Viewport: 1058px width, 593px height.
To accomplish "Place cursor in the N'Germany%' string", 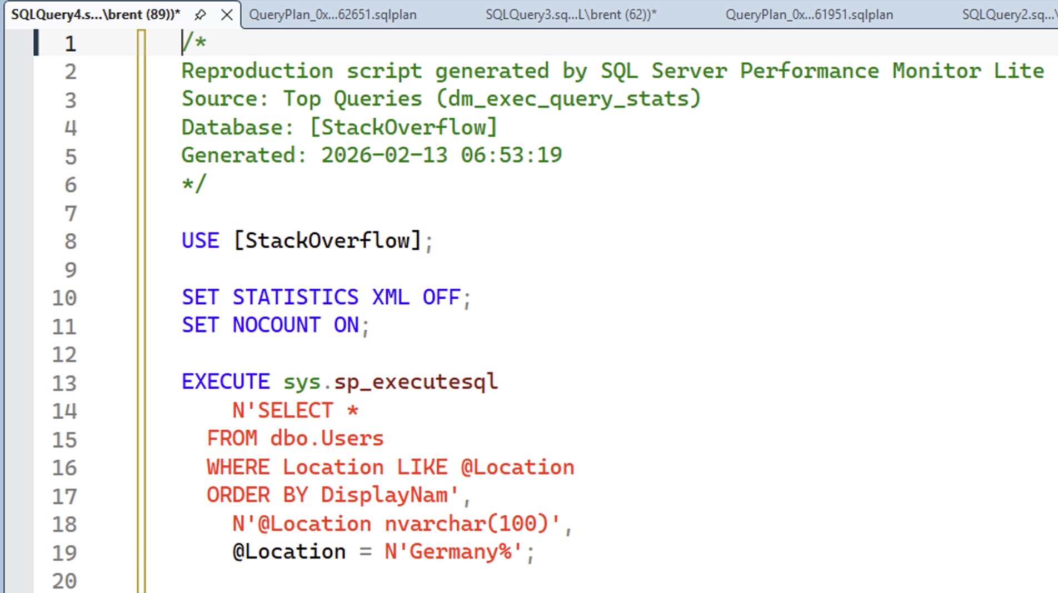I will coord(453,552).
